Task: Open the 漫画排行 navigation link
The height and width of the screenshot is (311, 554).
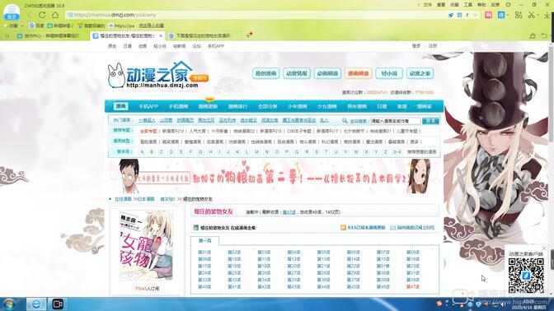Action: coord(237,106)
